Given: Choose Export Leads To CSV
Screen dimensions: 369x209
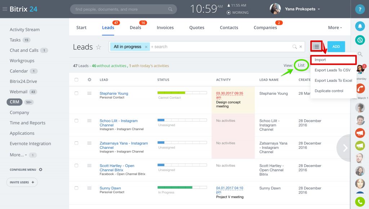Looking at the screenshot, I should [333, 70].
